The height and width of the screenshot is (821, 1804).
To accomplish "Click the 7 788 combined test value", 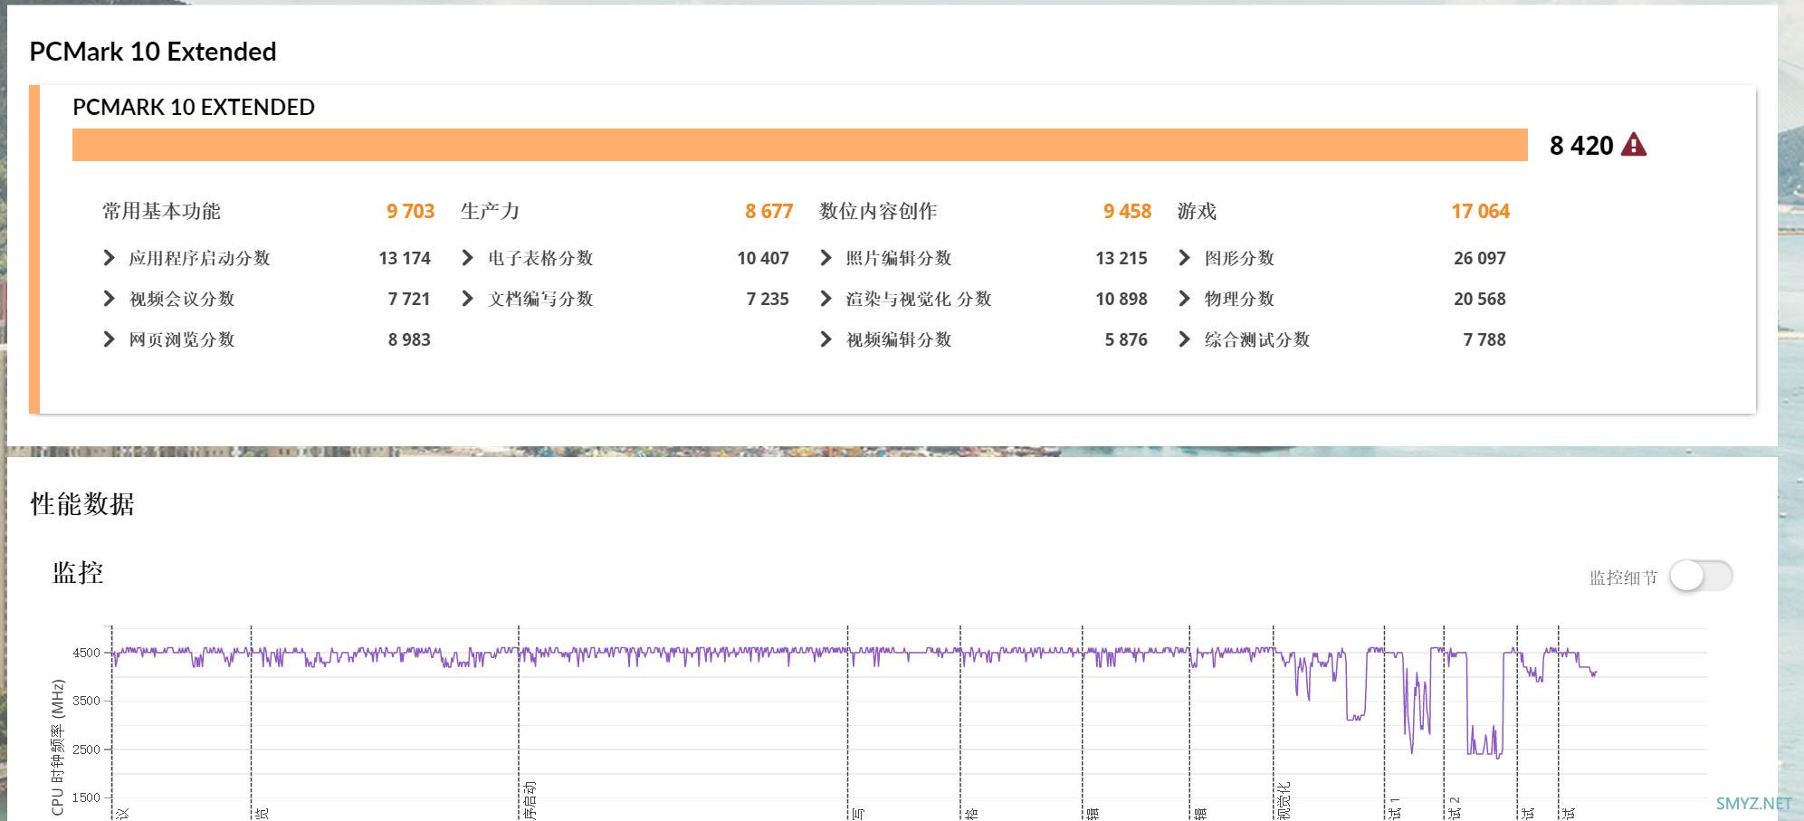I will pyautogui.click(x=1484, y=339).
